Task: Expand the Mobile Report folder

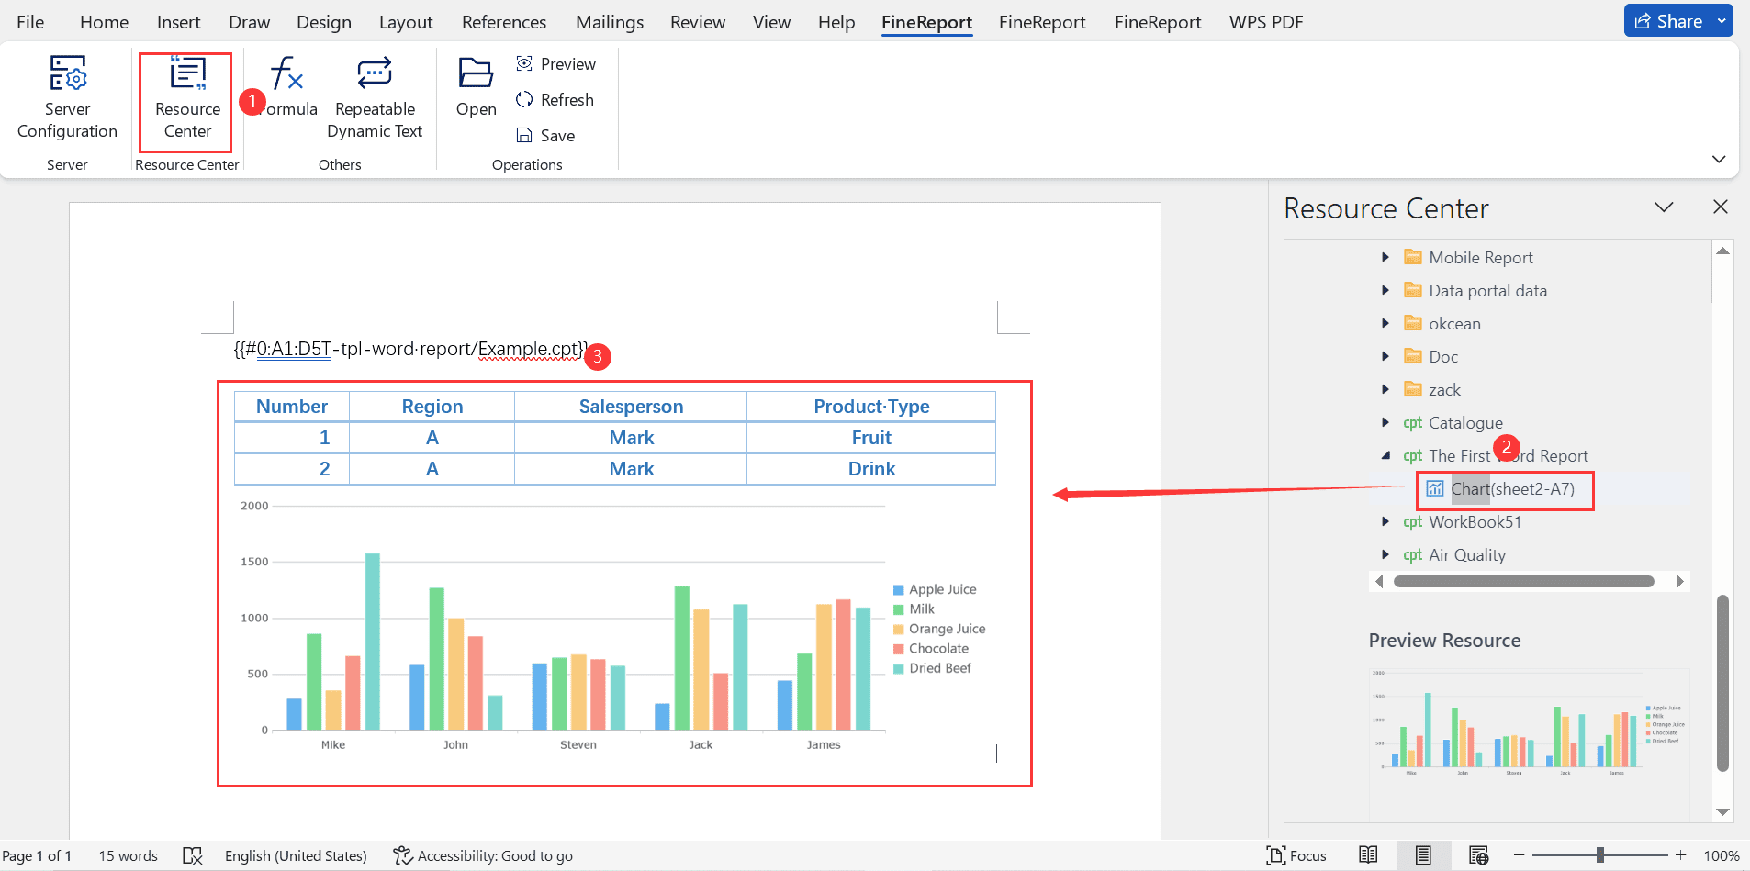Action: pyautogui.click(x=1385, y=258)
